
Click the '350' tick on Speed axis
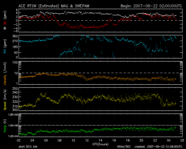[15, 89]
